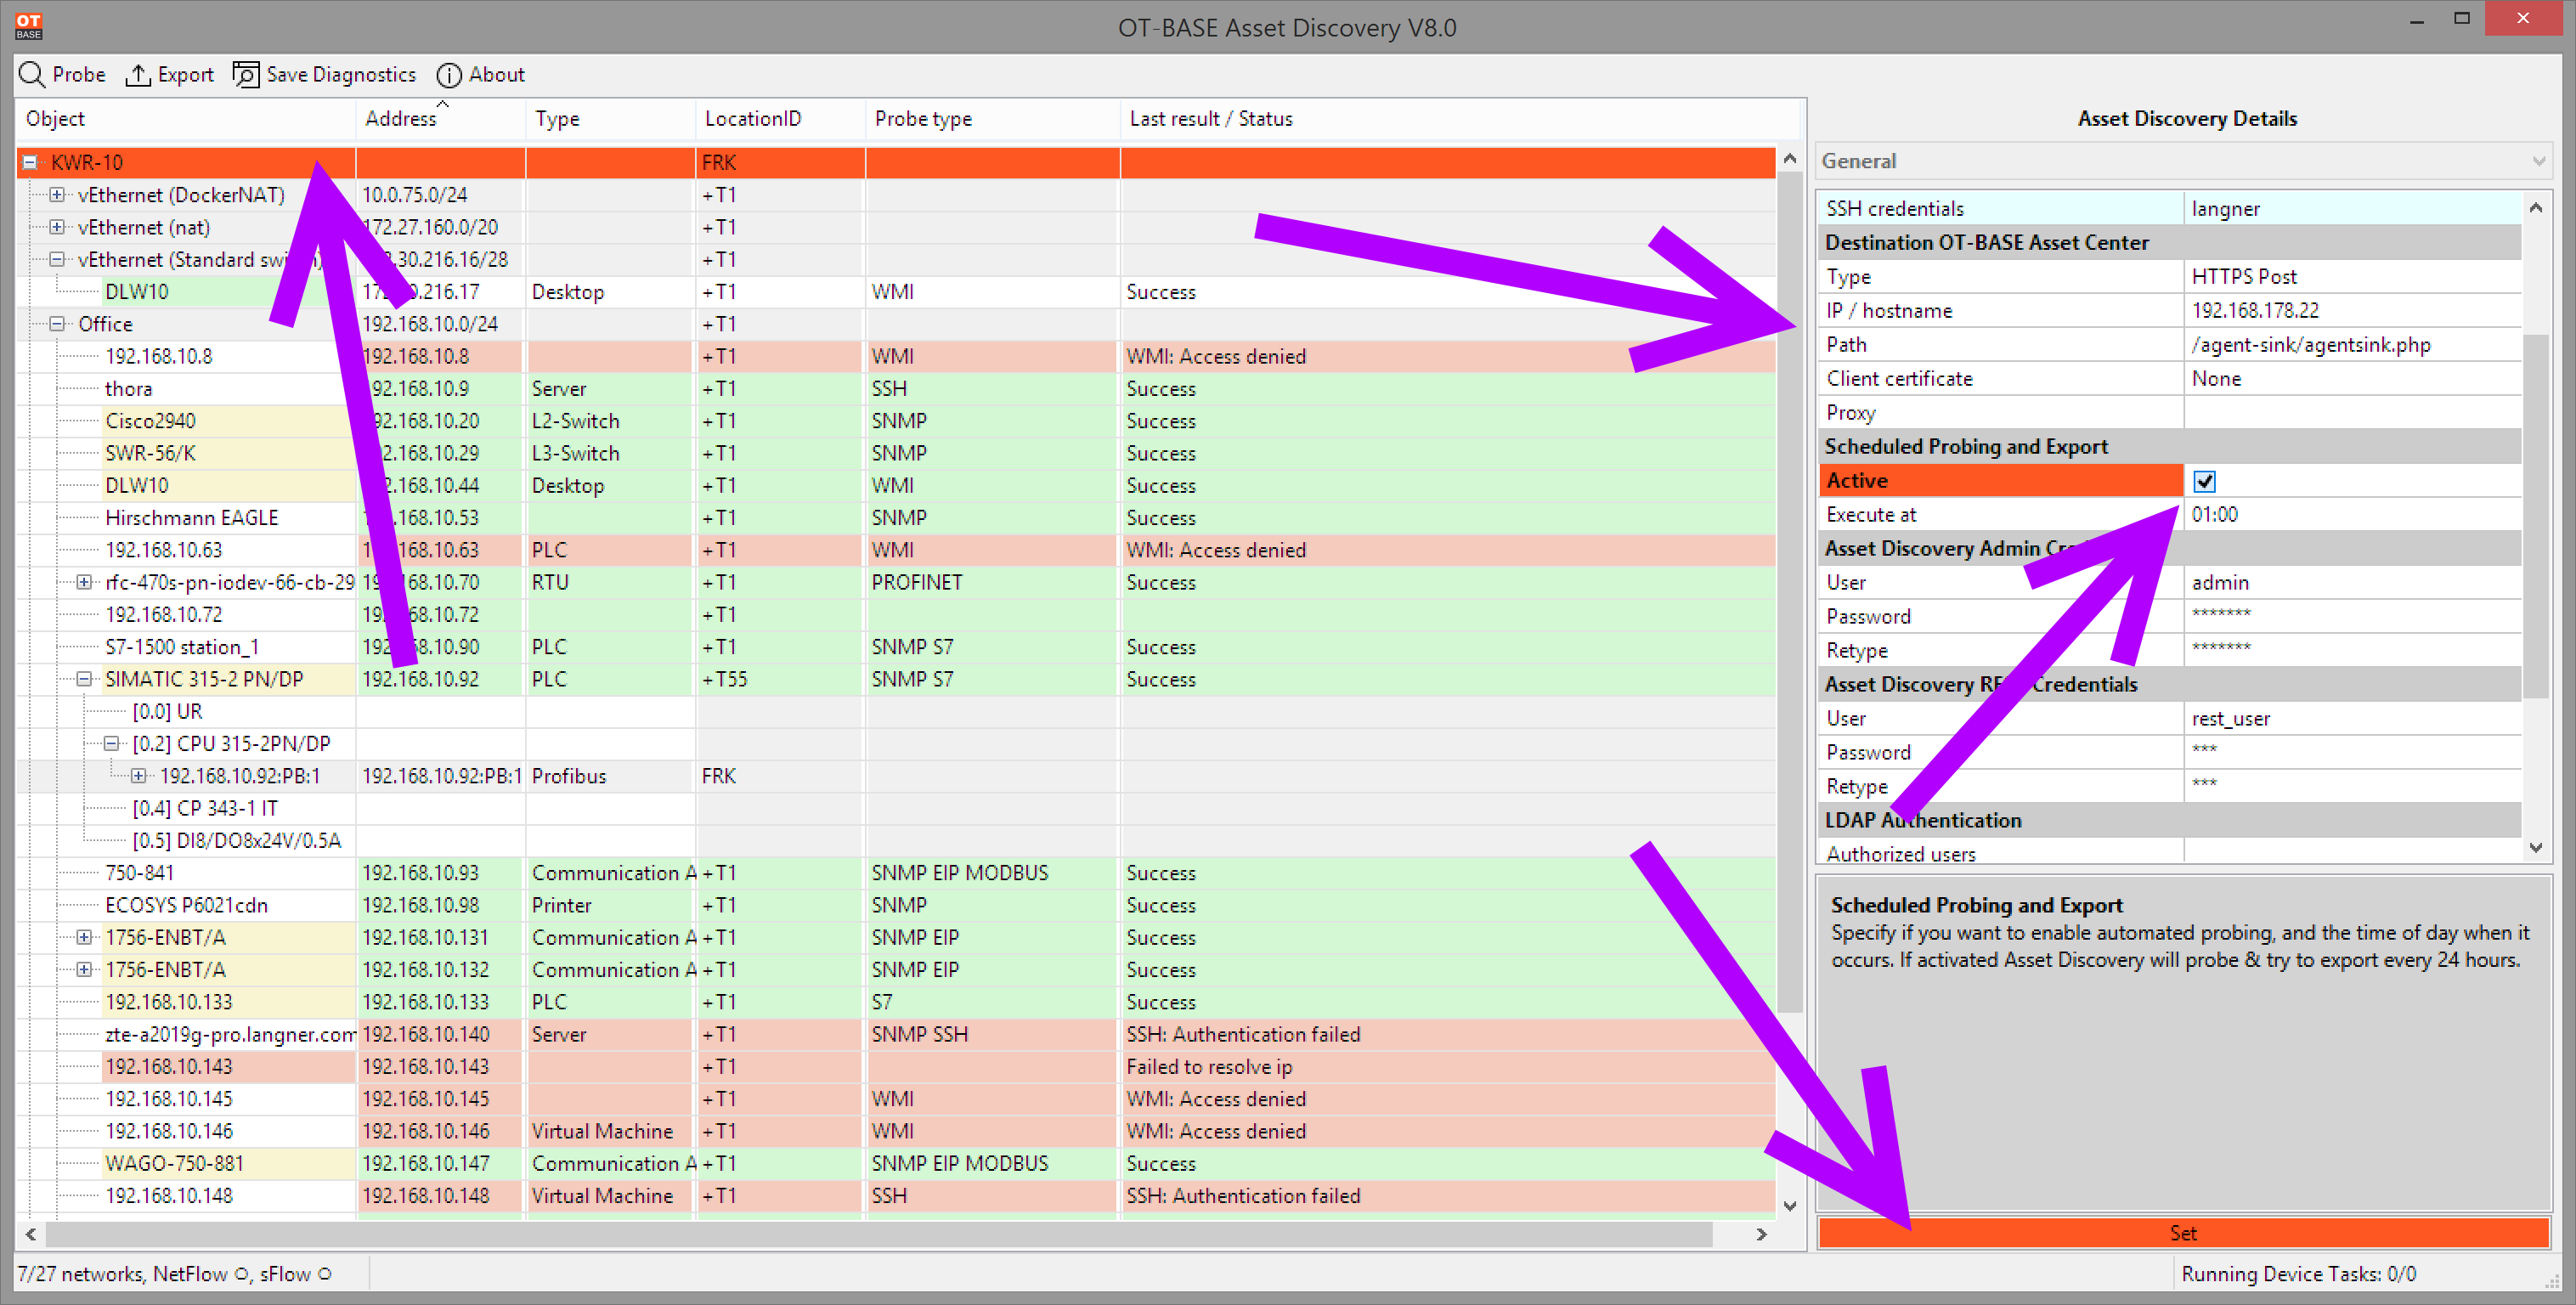
Task: Collapse vEthernet (Standard switch) node
Action: (57, 259)
